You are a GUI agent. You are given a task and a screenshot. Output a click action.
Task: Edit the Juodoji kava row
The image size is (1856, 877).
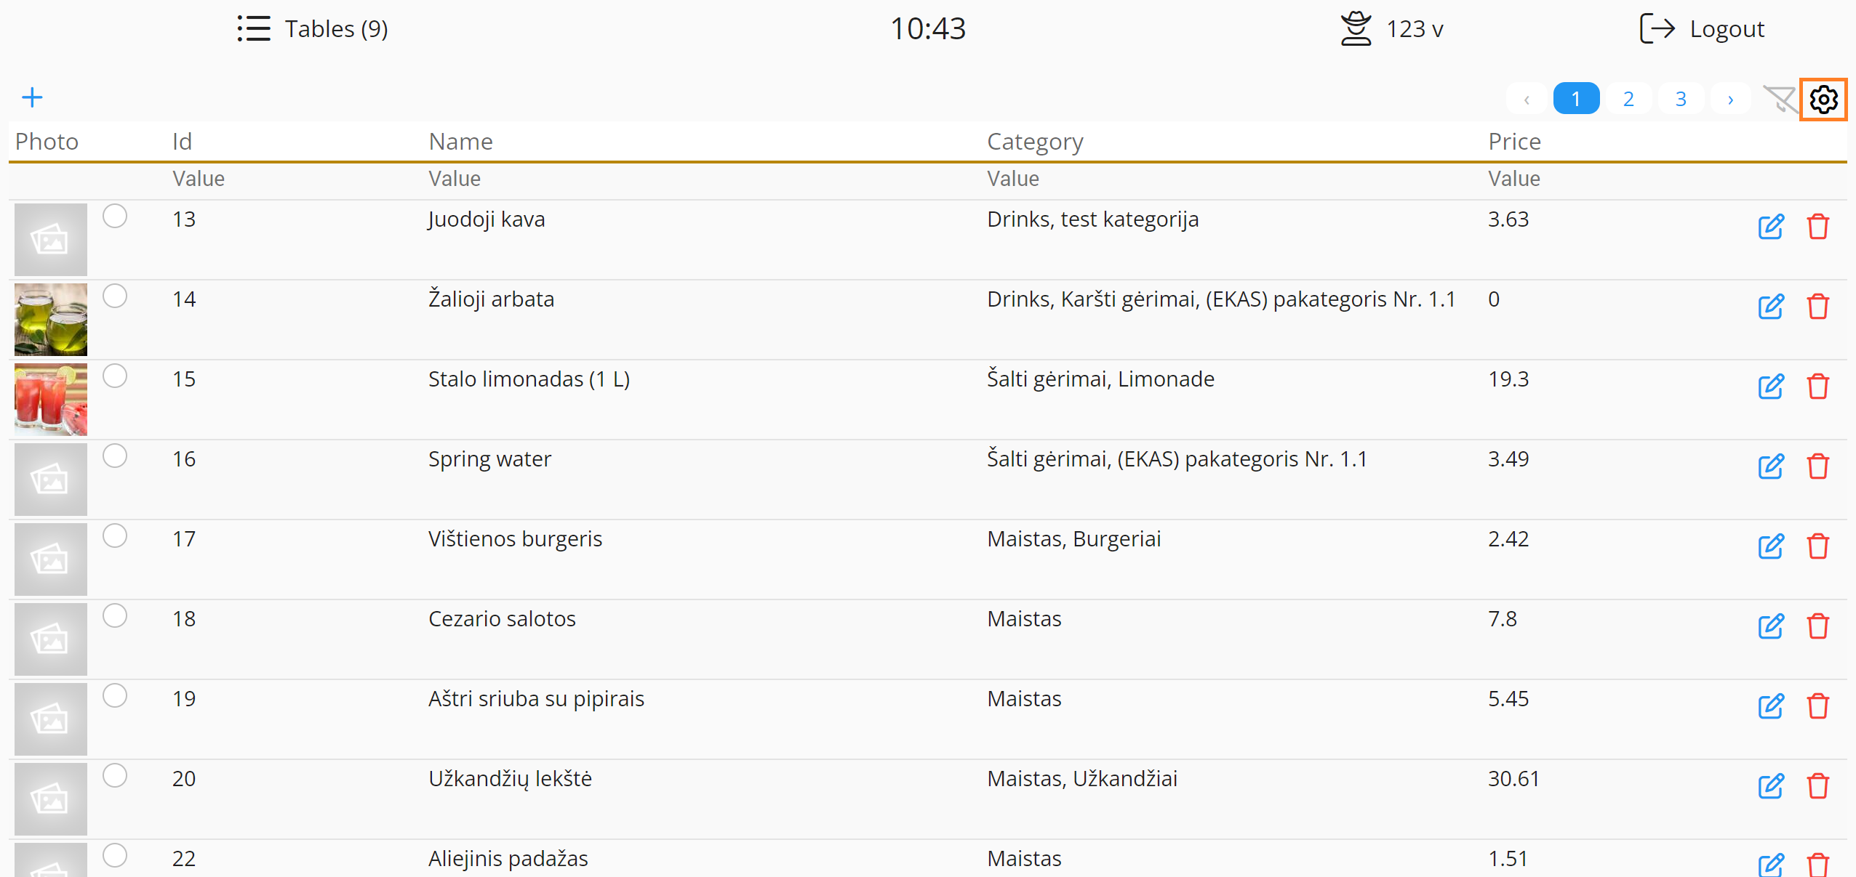pos(1771,227)
